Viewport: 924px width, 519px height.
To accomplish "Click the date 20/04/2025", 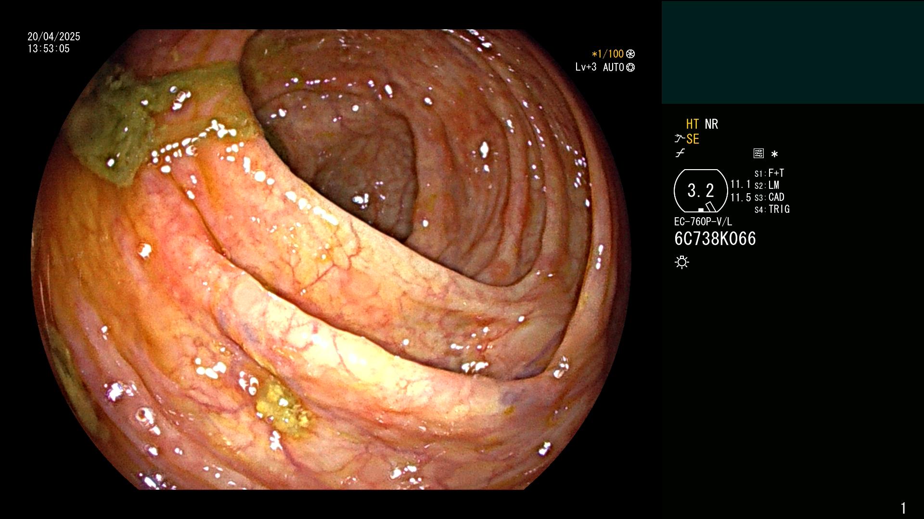I will point(54,37).
